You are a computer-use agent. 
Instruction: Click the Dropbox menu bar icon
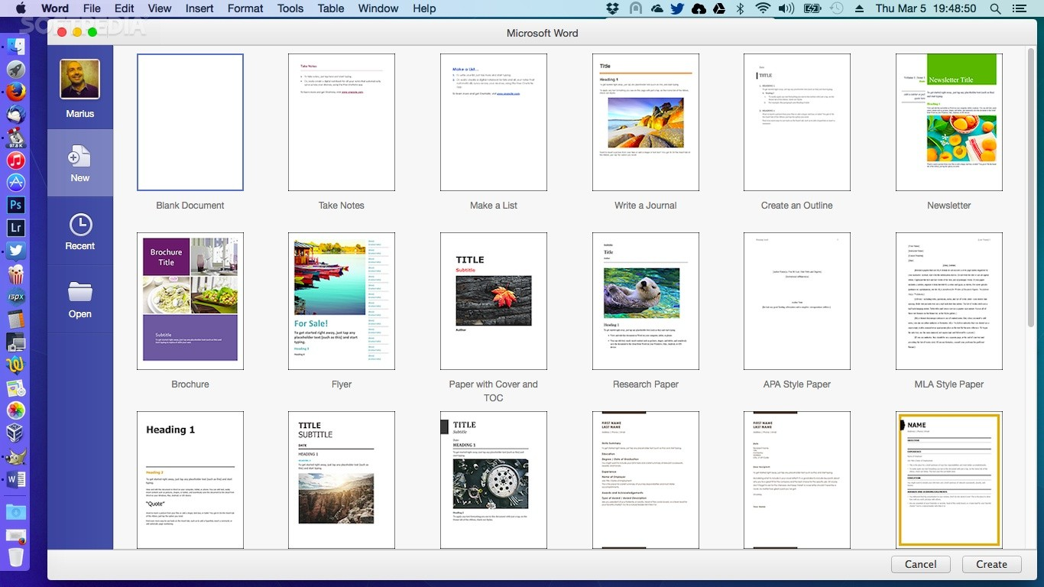click(613, 8)
